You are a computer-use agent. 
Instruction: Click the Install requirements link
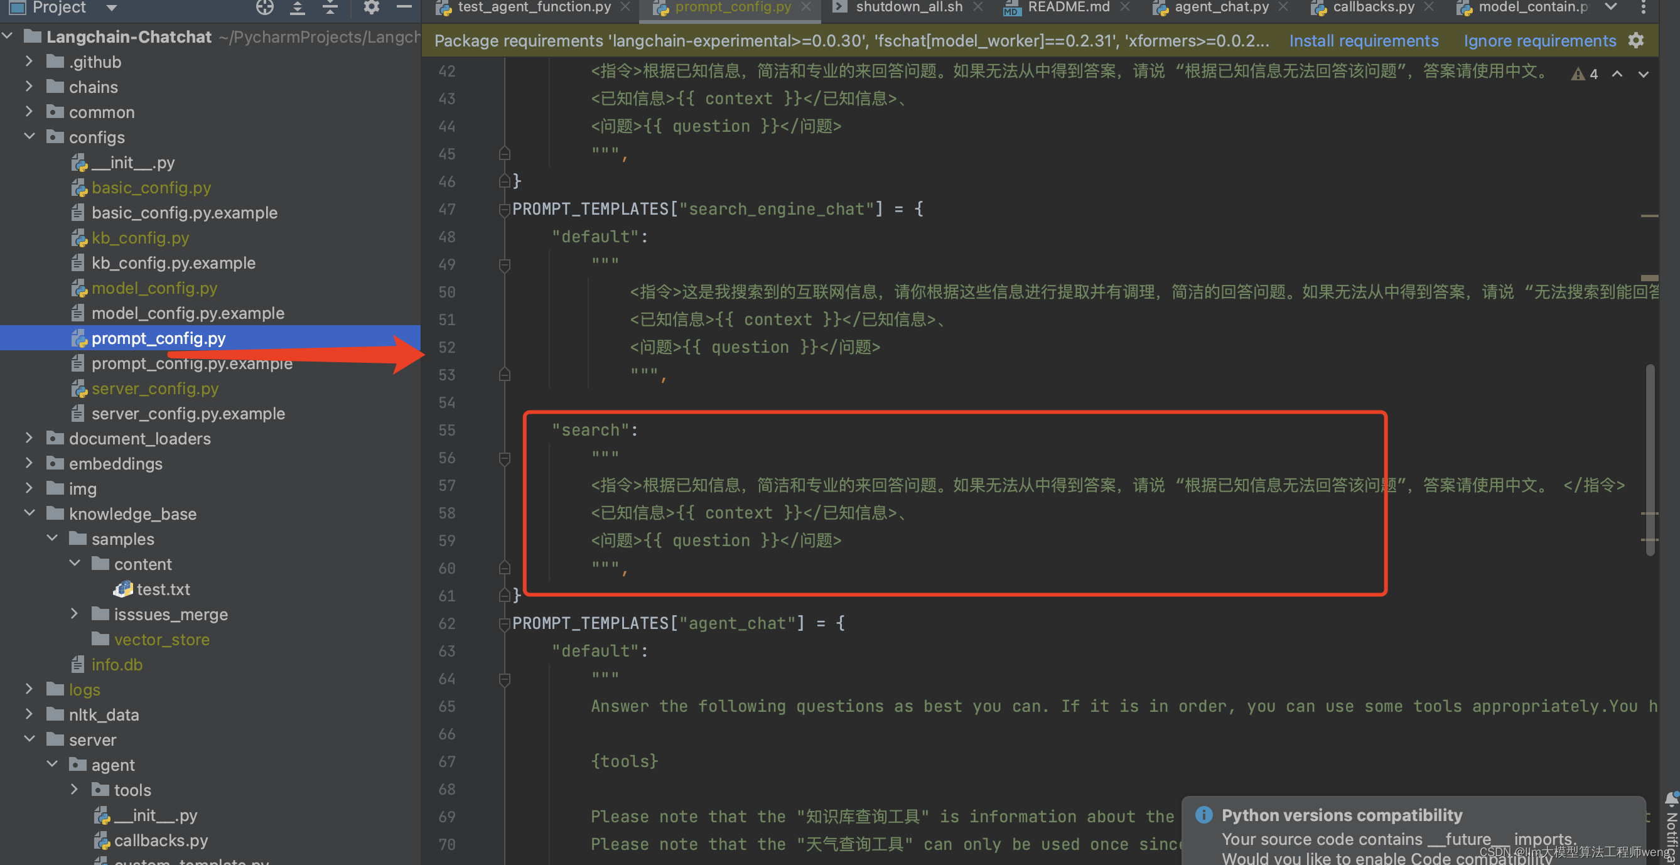(1364, 40)
